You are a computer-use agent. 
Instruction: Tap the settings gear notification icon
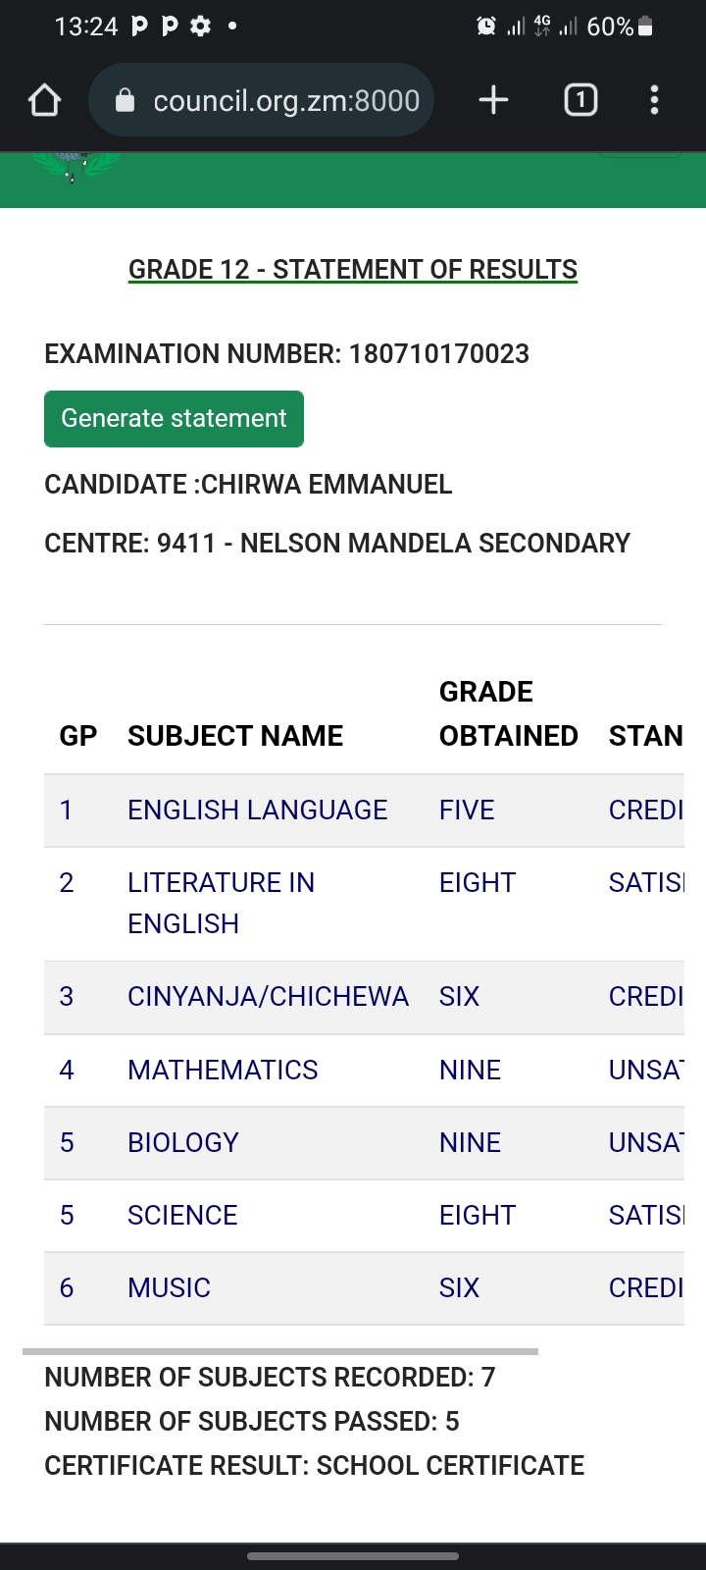pos(200,26)
